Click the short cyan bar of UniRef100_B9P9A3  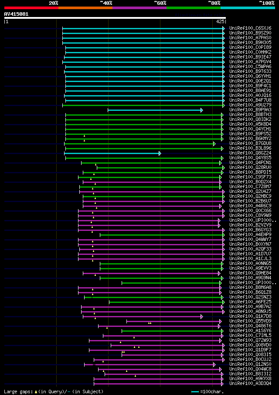pos(155,110)
